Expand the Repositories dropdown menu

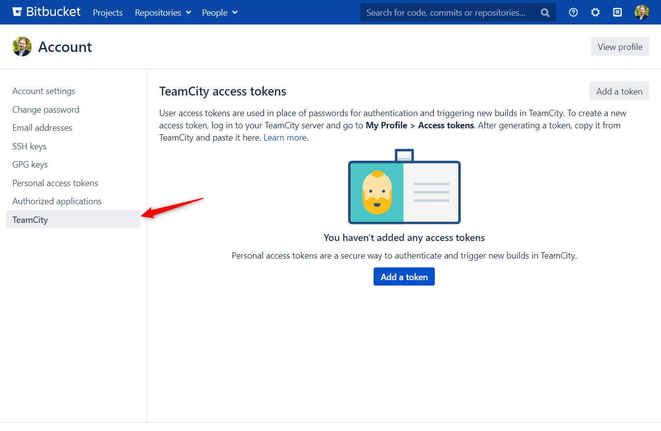(163, 13)
